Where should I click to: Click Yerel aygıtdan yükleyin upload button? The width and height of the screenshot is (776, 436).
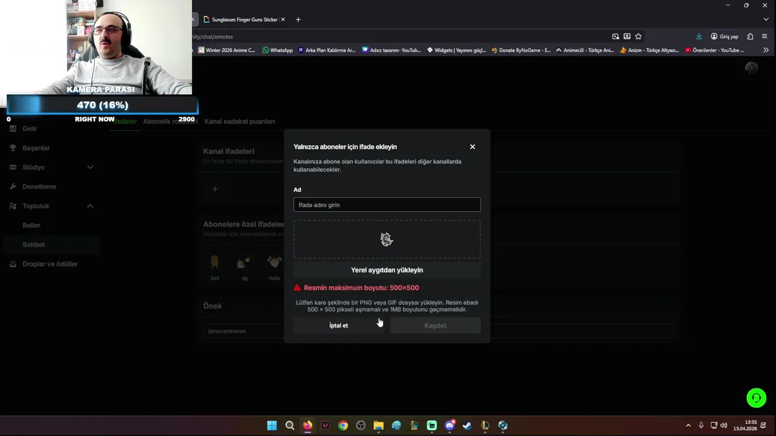(387, 270)
